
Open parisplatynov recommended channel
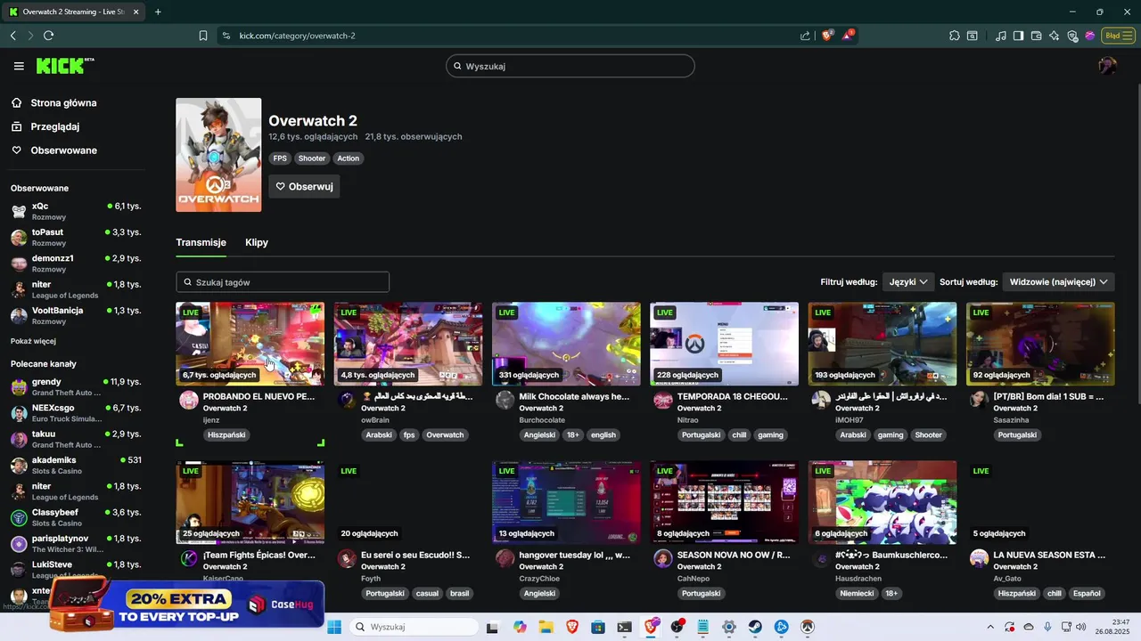(76, 544)
